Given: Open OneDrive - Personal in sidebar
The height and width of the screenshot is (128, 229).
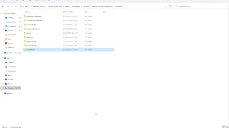Looking at the screenshot, I should [14, 53].
